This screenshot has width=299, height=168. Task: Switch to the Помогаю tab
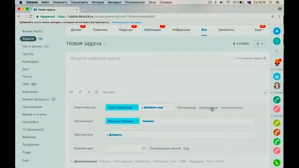pos(100,30)
